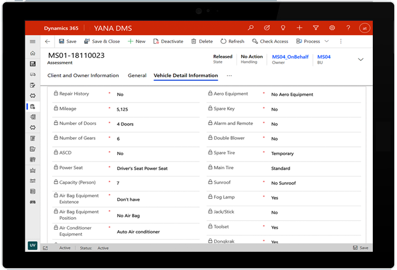Screen dimensions: 397x270
Task: Open the settings gear icon
Action: coord(332,28)
